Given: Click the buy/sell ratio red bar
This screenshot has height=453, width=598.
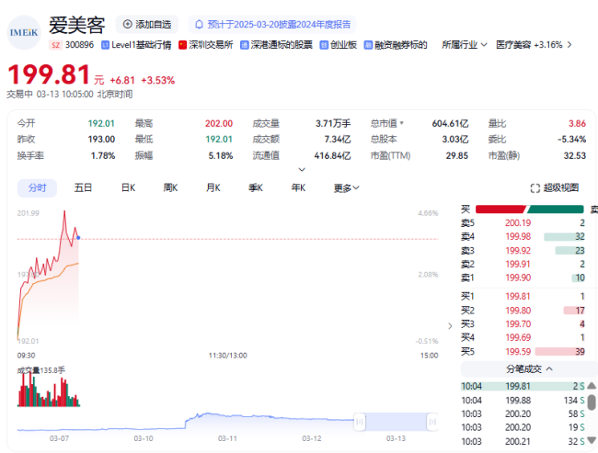Looking at the screenshot, I should coord(500,210).
